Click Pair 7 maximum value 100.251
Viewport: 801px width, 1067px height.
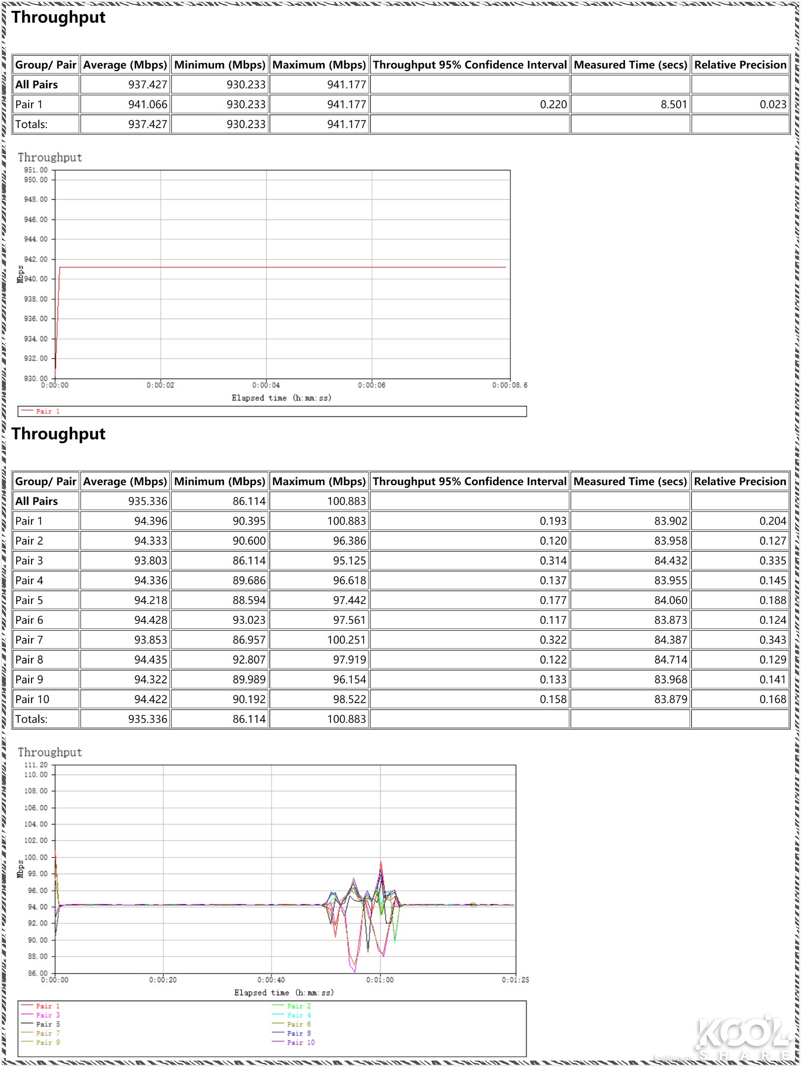(346, 640)
